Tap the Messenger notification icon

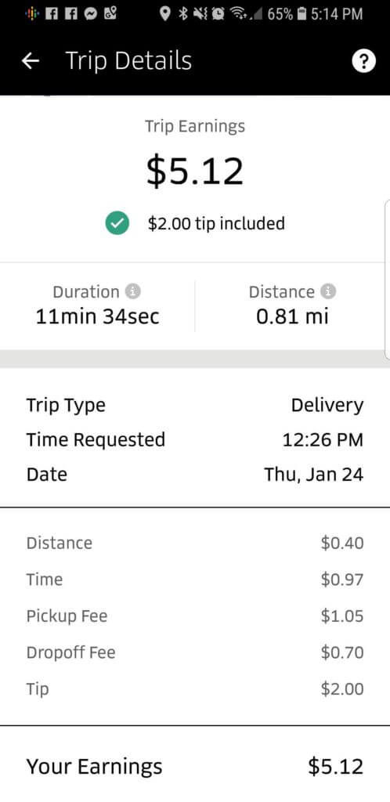pyautogui.click(x=91, y=14)
